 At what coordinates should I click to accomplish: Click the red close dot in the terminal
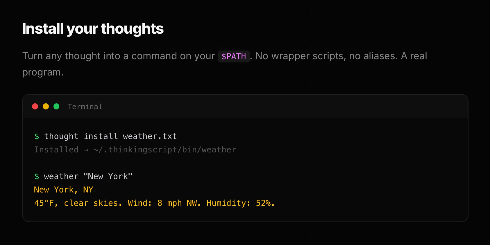click(x=35, y=107)
